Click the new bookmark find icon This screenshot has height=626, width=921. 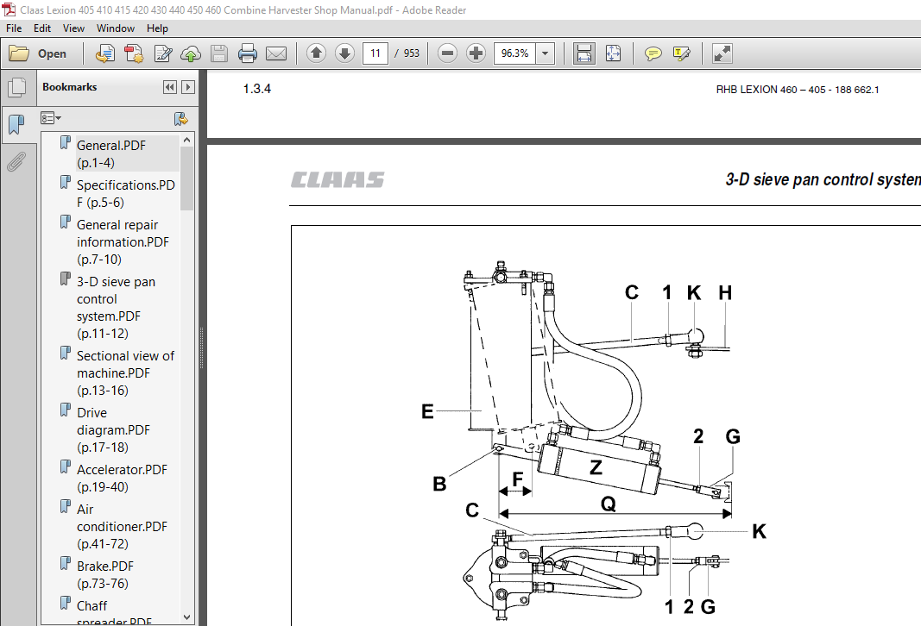(181, 119)
